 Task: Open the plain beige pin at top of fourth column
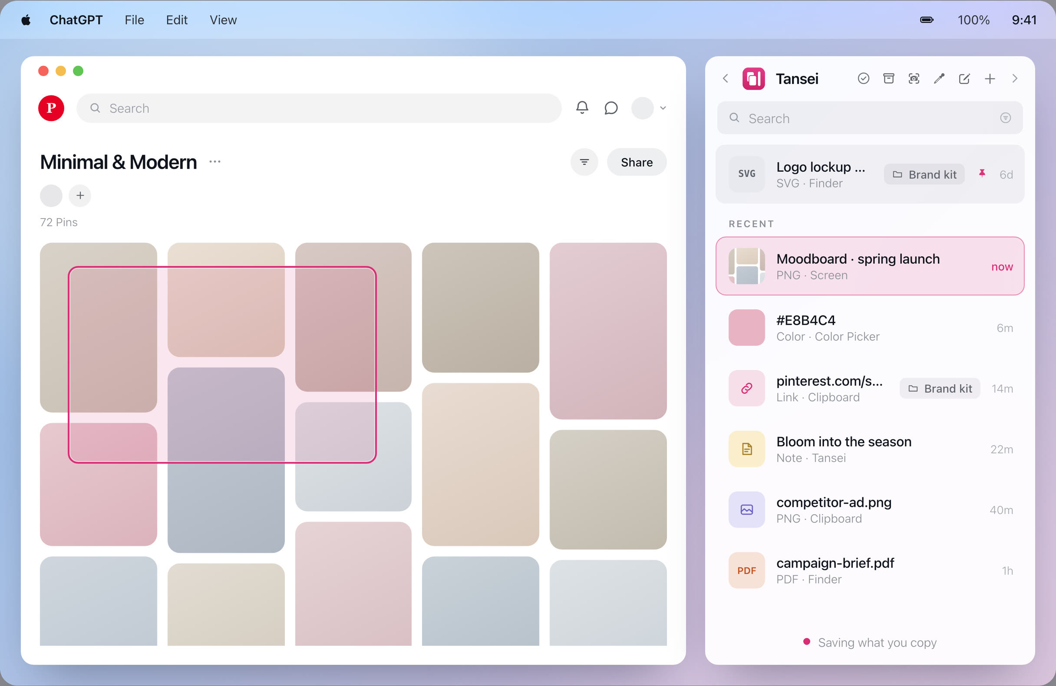tap(481, 307)
